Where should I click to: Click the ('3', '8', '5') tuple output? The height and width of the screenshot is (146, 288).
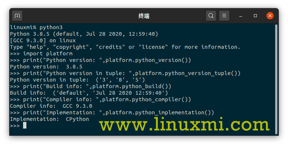click(x=120, y=80)
